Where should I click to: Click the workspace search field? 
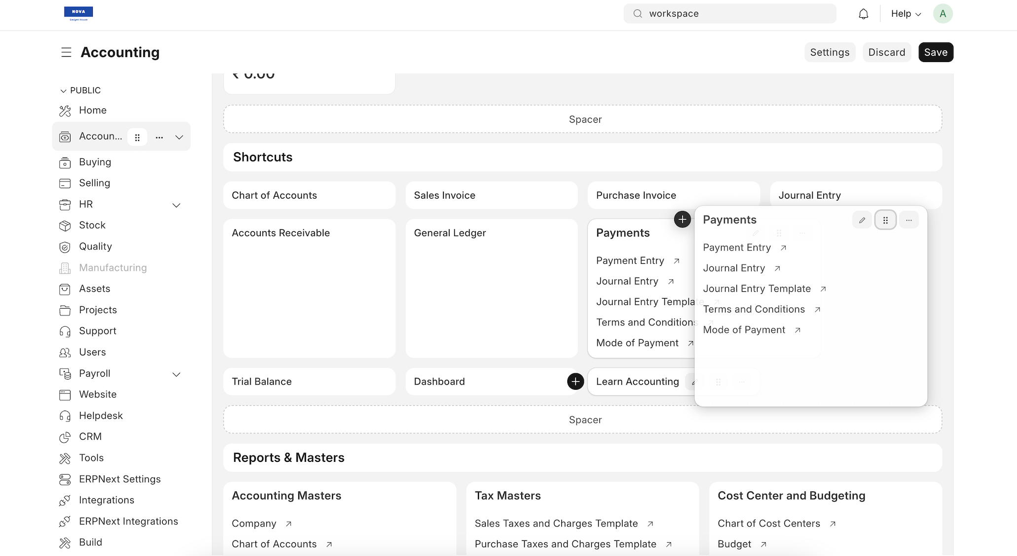730,14
